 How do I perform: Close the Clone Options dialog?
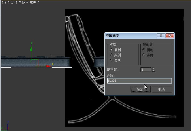click(170, 36)
